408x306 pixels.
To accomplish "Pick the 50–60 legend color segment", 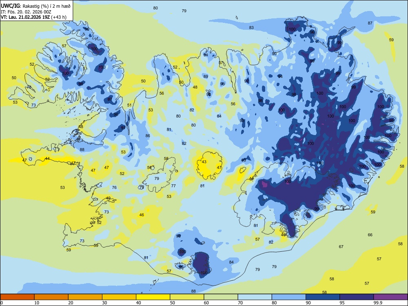I will [187, 297].
